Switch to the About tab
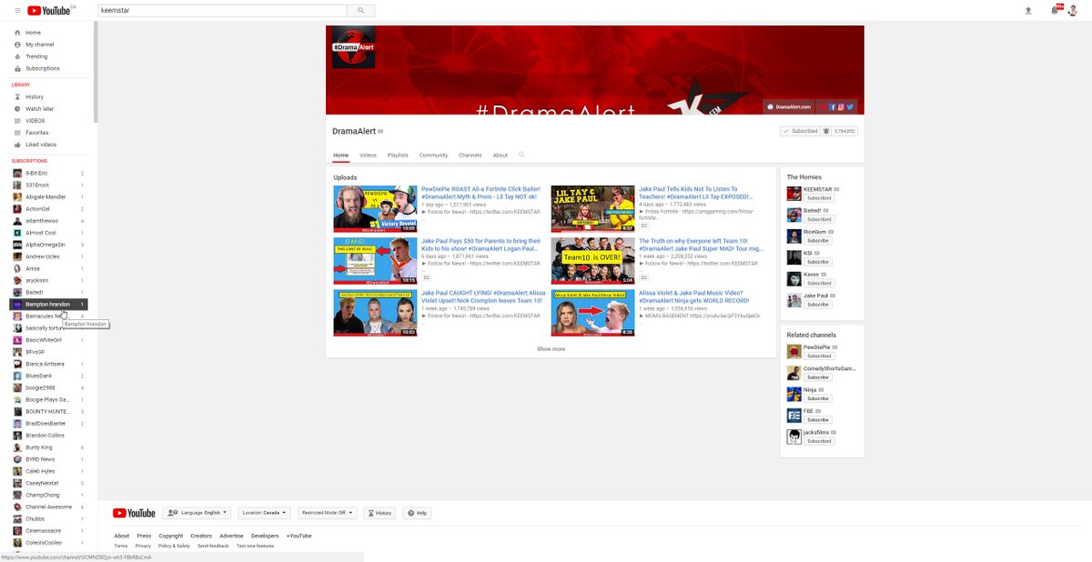The image size is (1092, 562). pyautogui.click(x=500, y=156)
